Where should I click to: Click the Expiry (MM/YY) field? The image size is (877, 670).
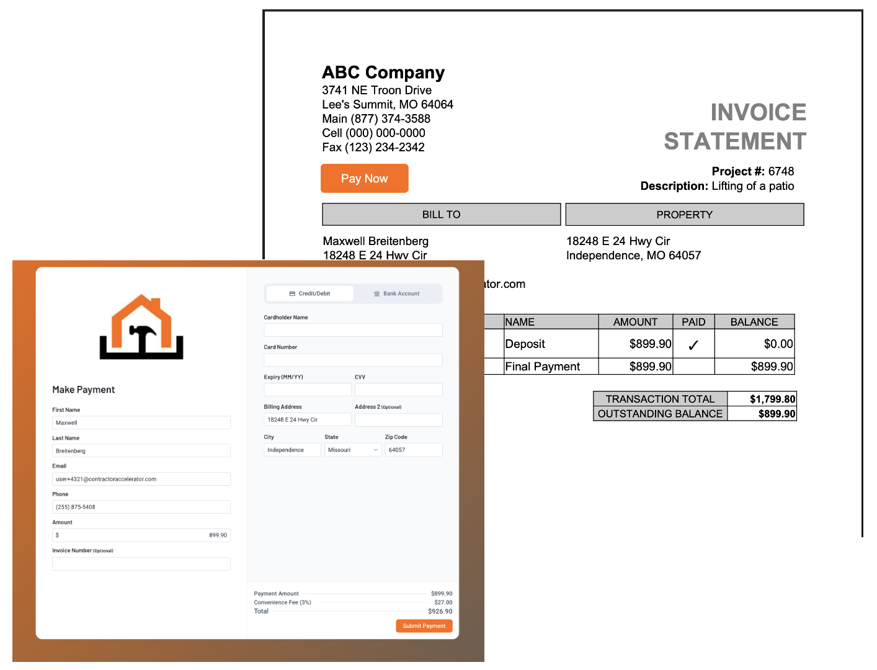[x=308, y=390]
